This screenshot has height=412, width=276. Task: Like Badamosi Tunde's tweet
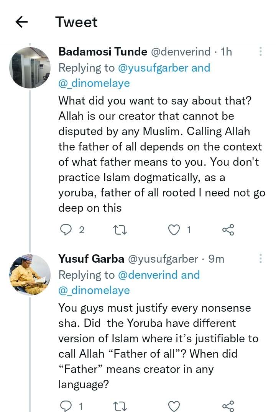tap(174, 229)
